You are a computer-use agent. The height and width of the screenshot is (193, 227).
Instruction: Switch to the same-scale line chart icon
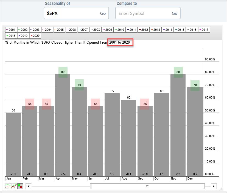(14, 186)
